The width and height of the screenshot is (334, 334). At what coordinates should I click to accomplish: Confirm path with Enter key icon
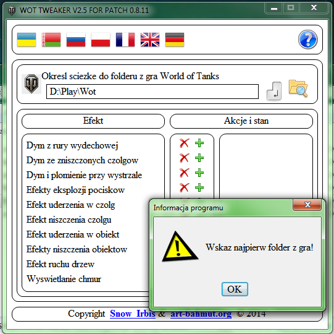(274, 91)
